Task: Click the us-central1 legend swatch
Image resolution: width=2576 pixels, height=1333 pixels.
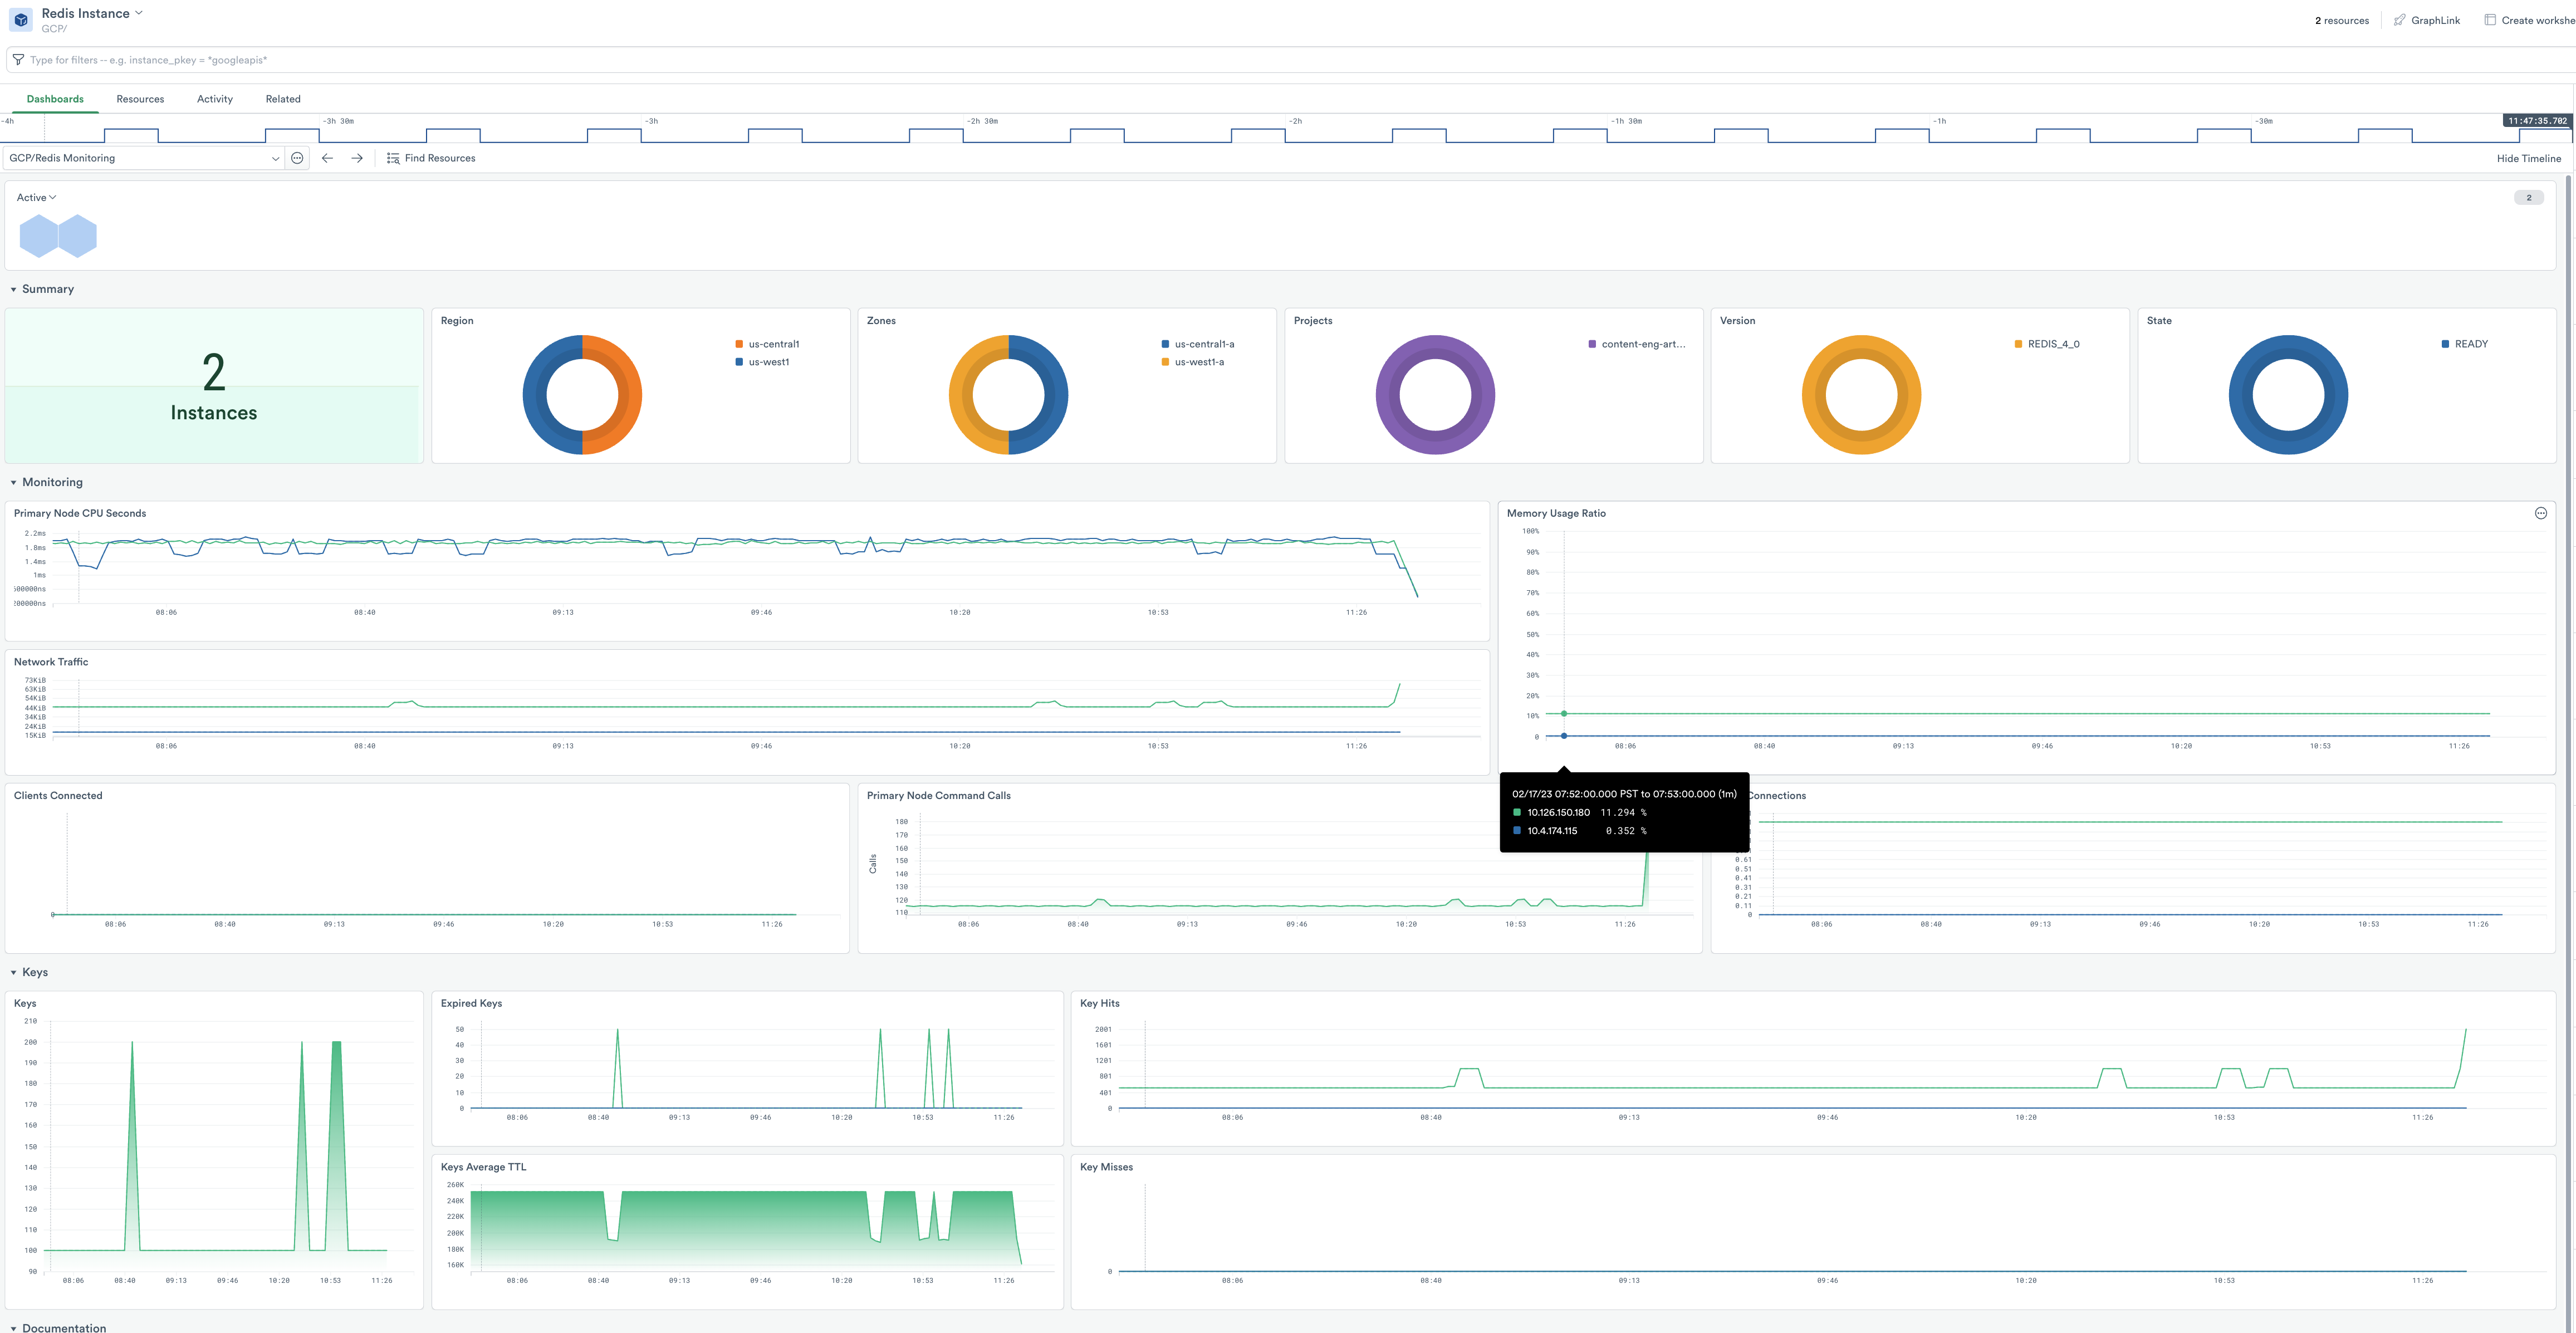Action: point(739,344)
